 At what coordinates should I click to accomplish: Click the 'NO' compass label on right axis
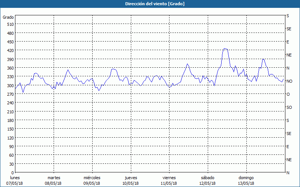coord(289,81)
